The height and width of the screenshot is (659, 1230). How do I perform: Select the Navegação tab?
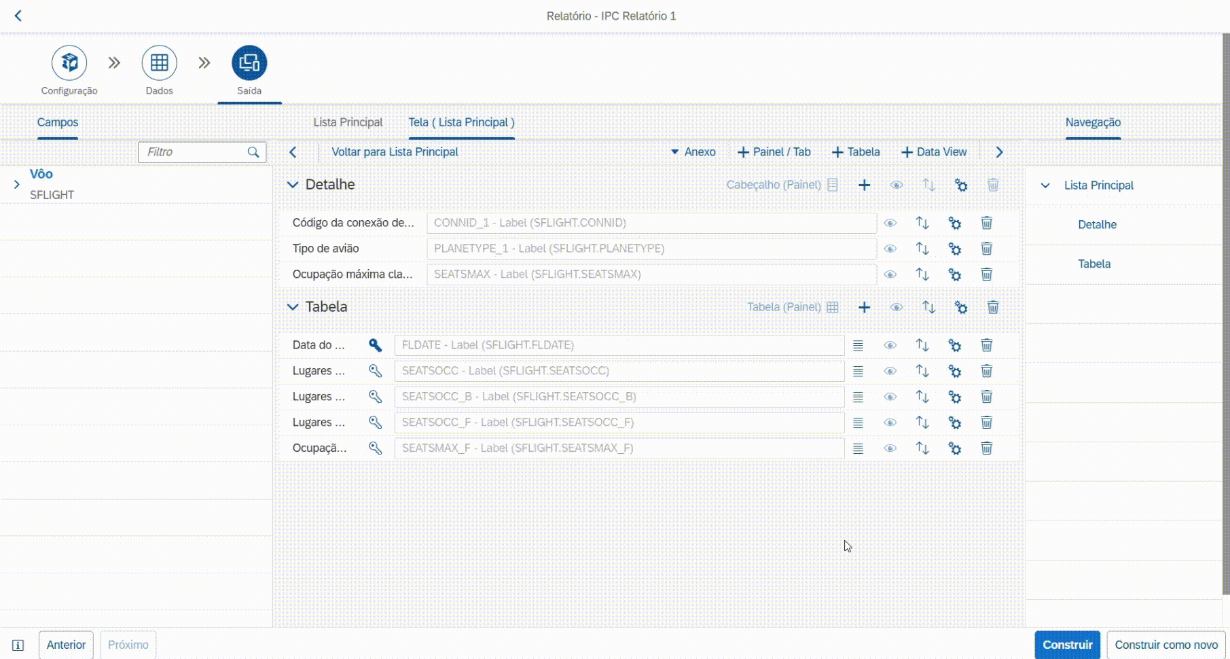1092,122
